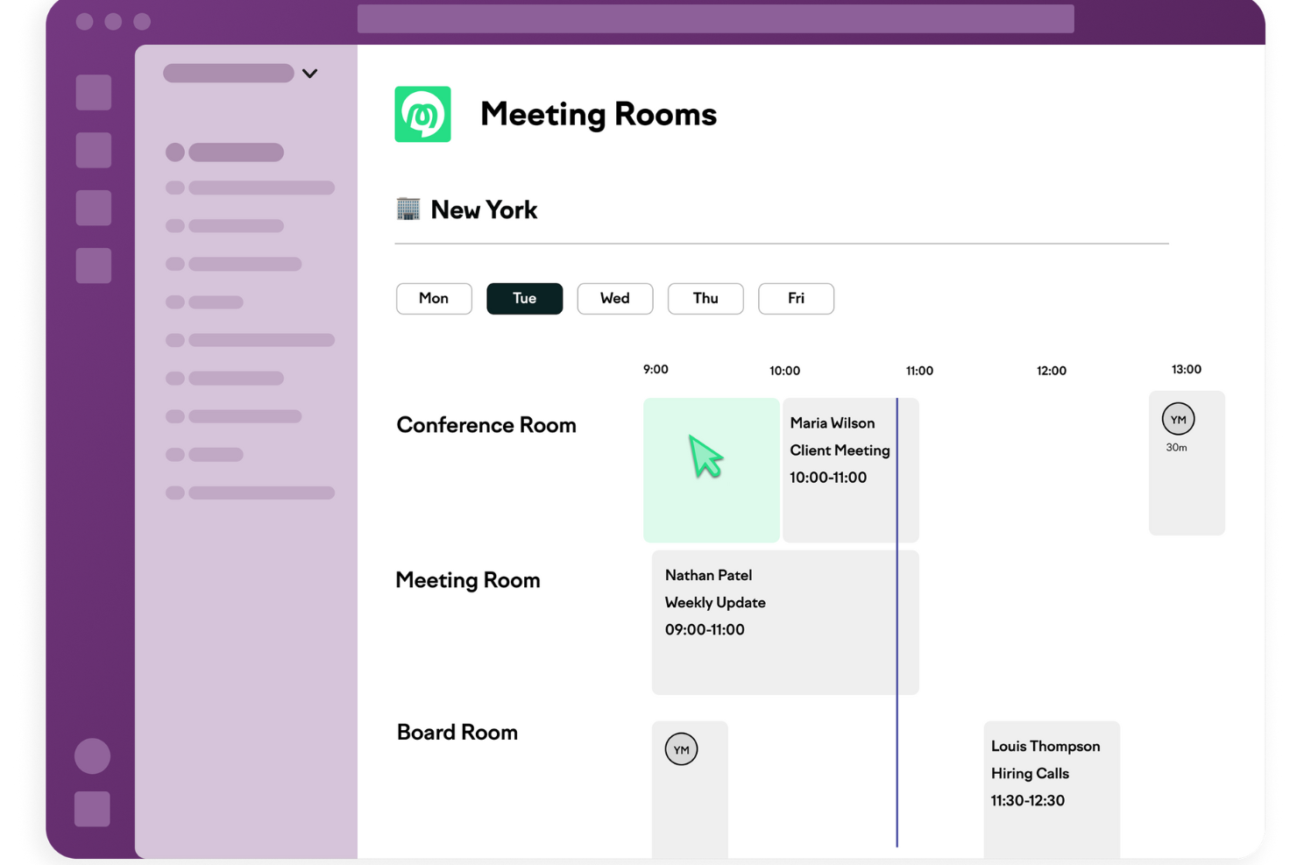Viewport: 1297px width, 865px height.
Task: Open Nathan Patel's Weekly Update booking
Action: click(x=784, y=622)
